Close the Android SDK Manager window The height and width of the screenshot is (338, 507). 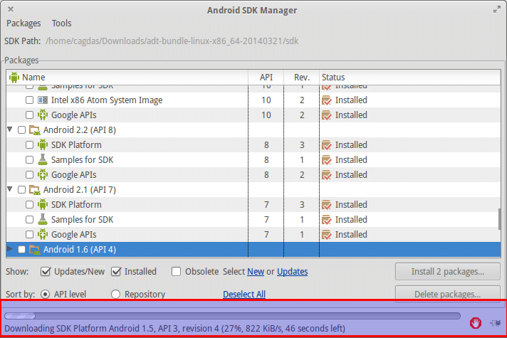11,9
